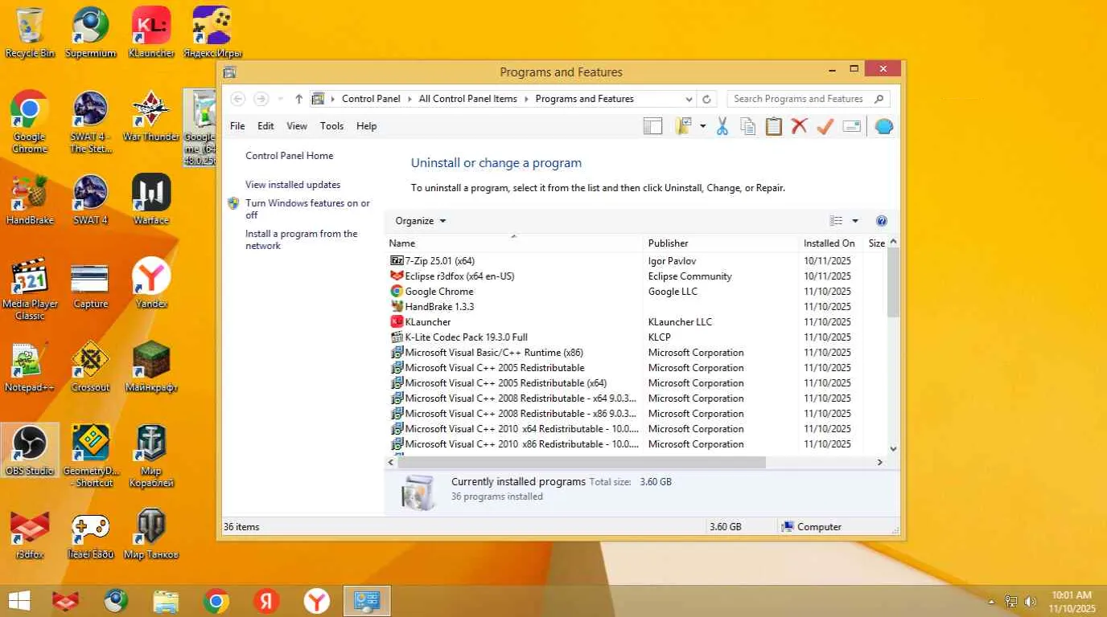Image resolution: width=1107 pixels, height=617 pixels.
Task: Sort by the Installed On column header
Action: tap(829, 243)
